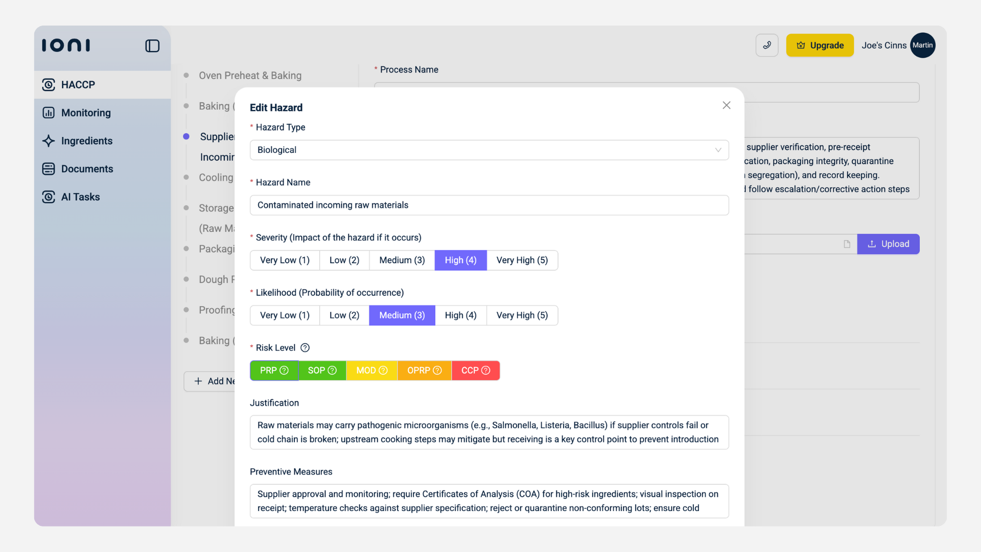Image resolution: width=981 pixels, height=552 pixels.
Task: Click the AI Tasks icon
Action: pyautogui.click(x=49, y=197)
